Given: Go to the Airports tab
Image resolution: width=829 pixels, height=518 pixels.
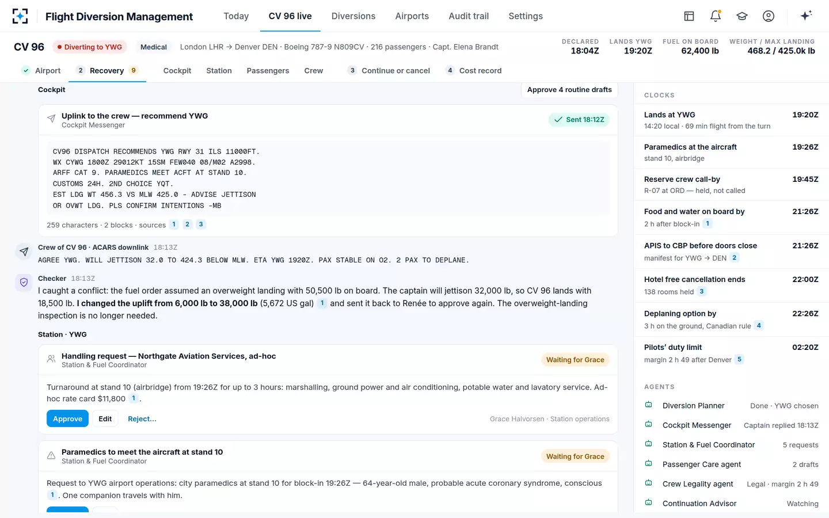Looking at the screenshot, I should tap(412, 16).
